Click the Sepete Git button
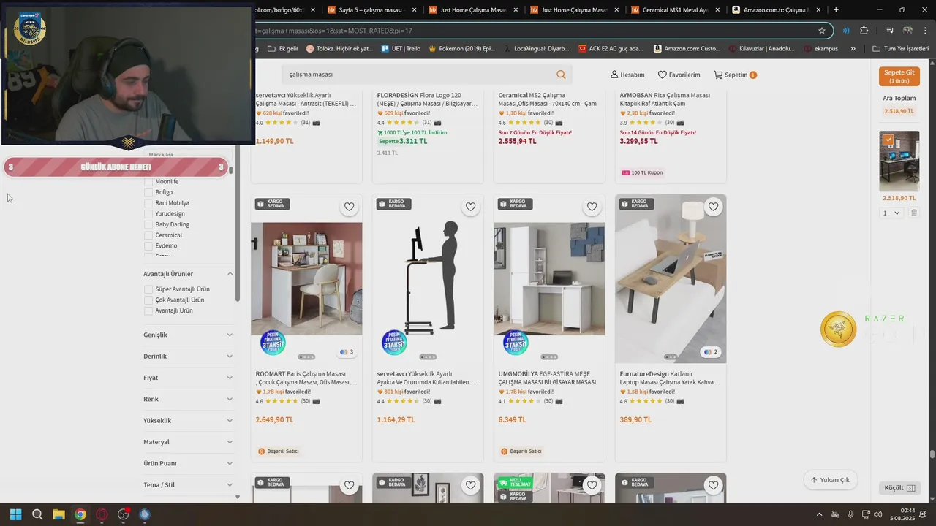The width and height of the screenshot is (936, 526). tap(899, 76)
